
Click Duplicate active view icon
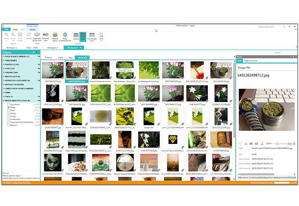(37, 36)
